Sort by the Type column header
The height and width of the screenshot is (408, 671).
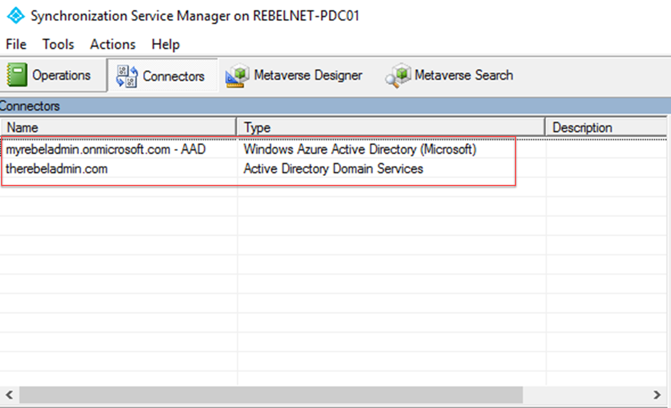tap(391, 128)
